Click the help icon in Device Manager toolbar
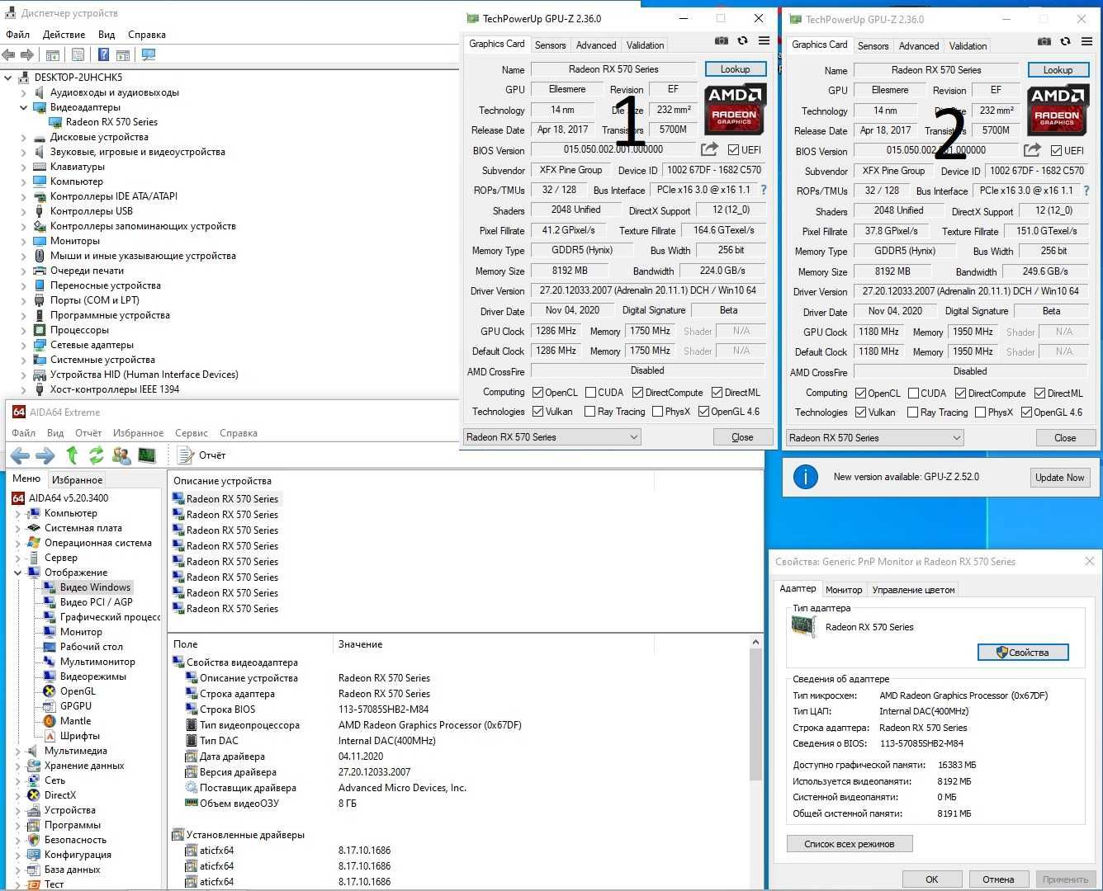Viewport: 1103px width, 891px height. (x=103, y=55)
